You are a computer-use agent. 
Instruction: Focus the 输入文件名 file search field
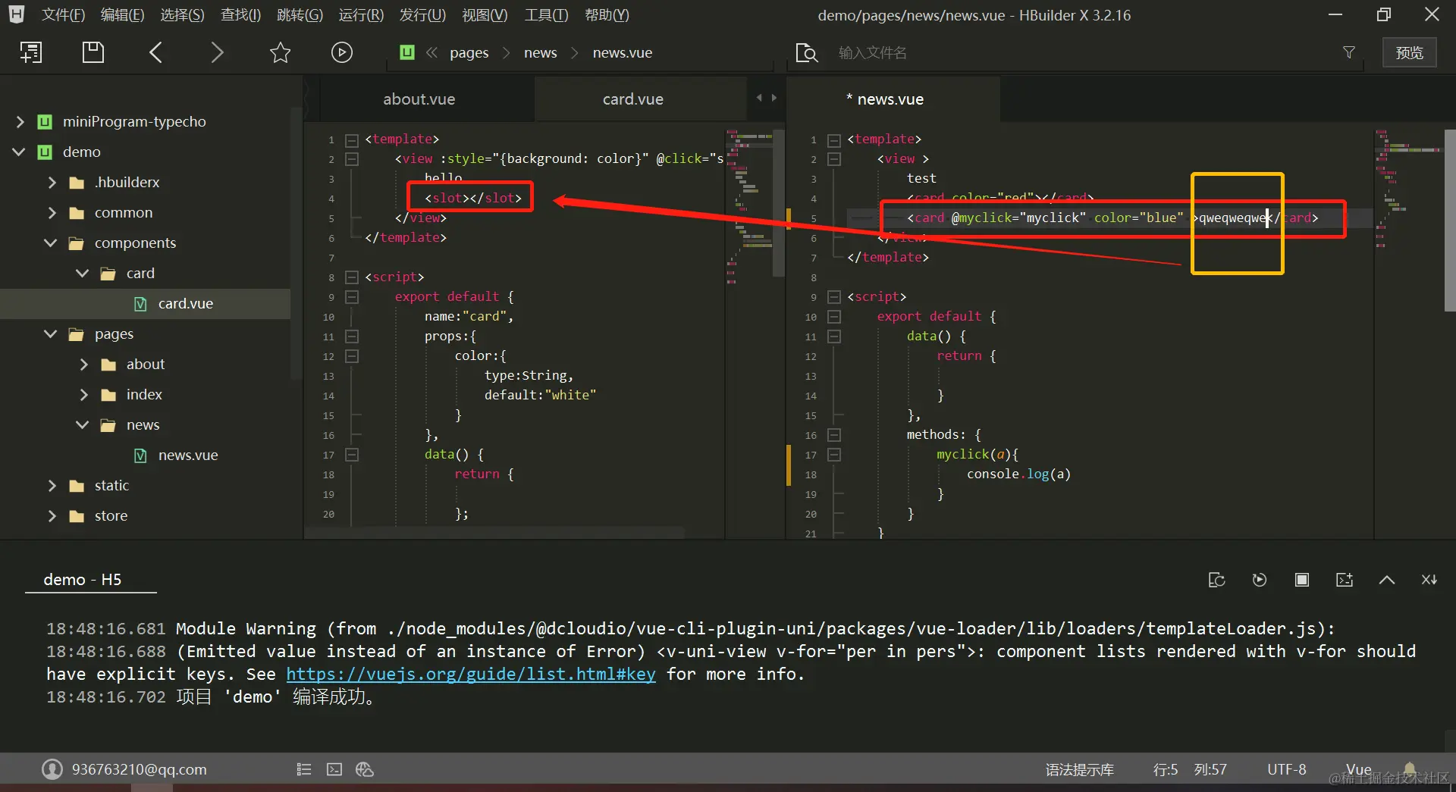[1084, 53]
